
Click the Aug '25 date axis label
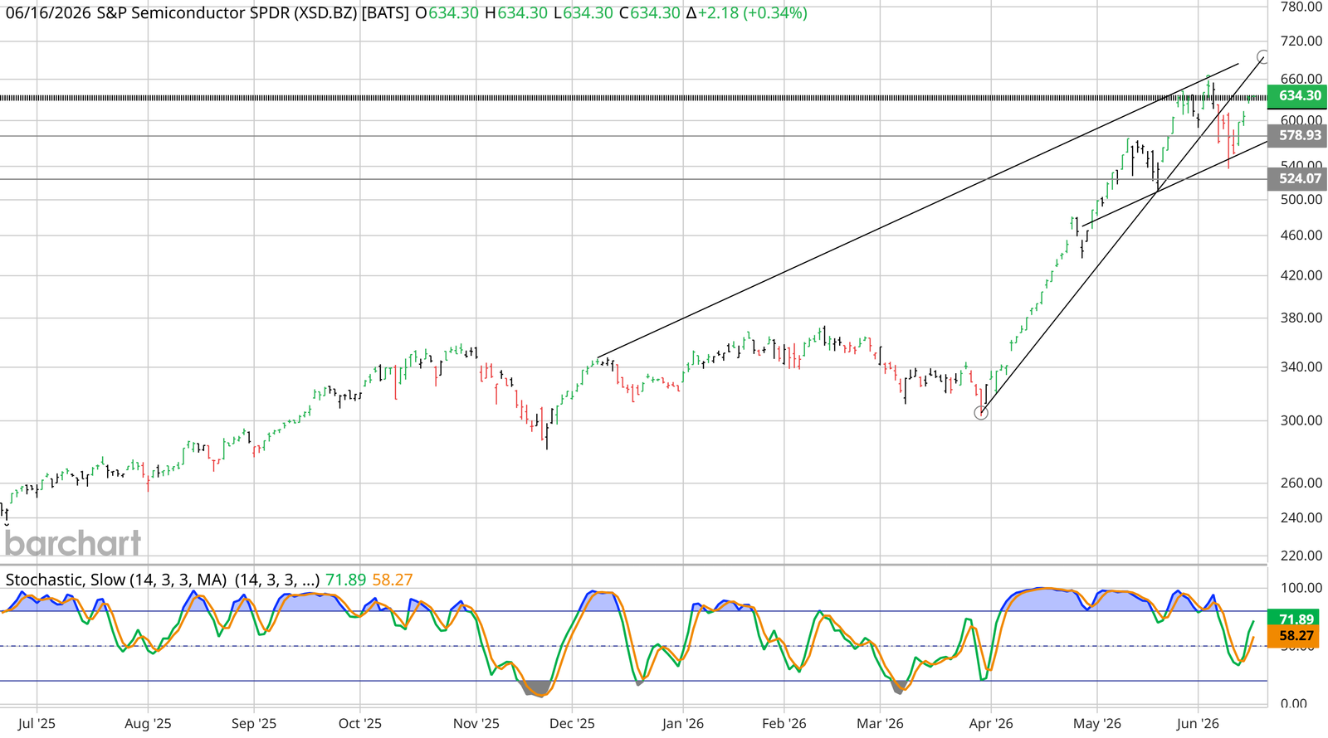148,724
